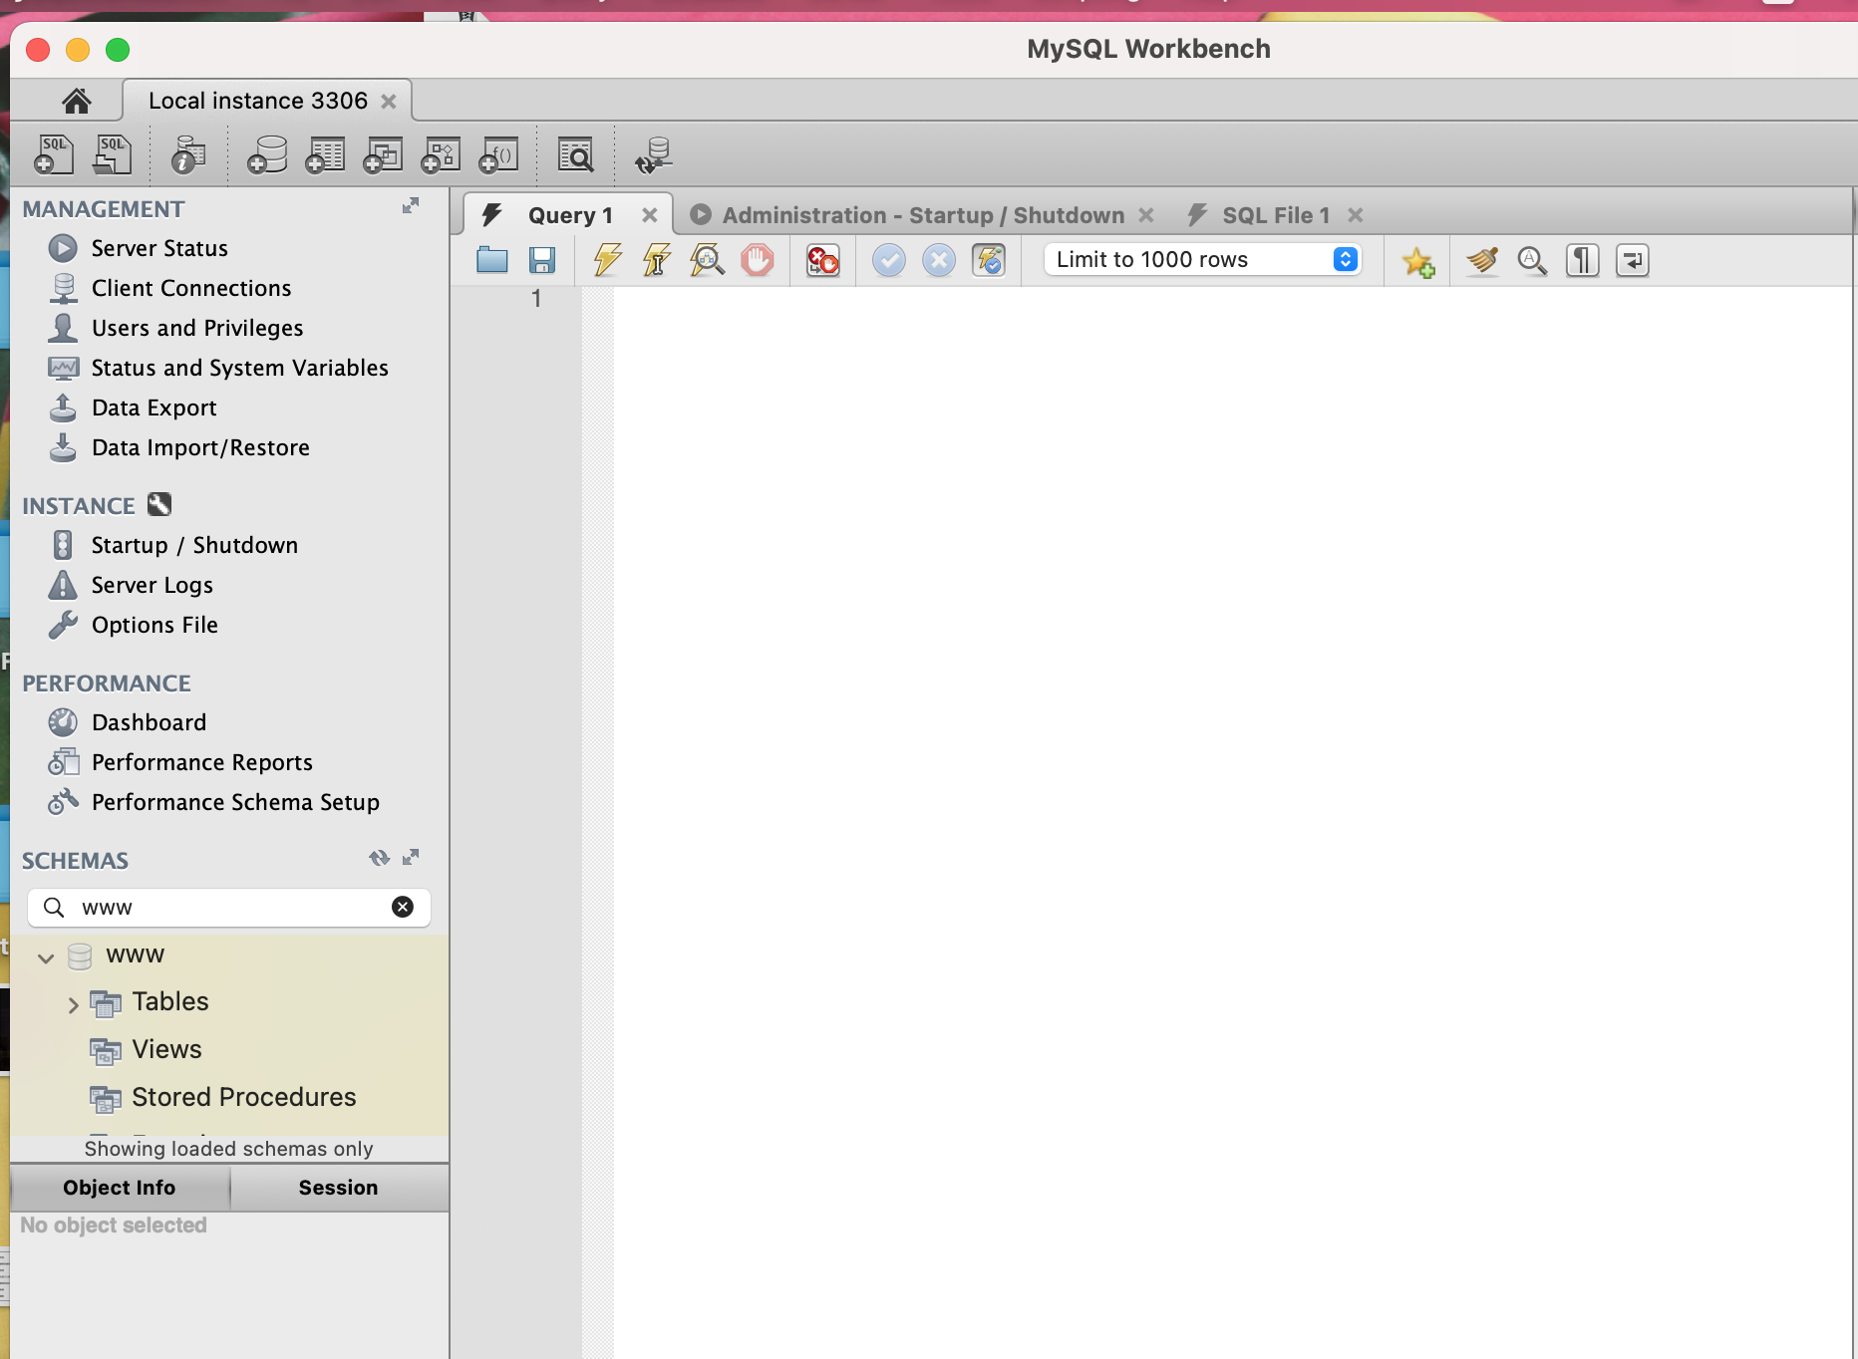Open Data Export
The image size is (1858, 1359).
tap(154, 408)
